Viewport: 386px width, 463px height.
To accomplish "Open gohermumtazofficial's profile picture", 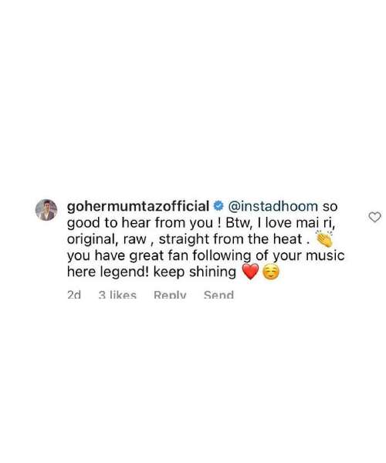I will (46, 210).
